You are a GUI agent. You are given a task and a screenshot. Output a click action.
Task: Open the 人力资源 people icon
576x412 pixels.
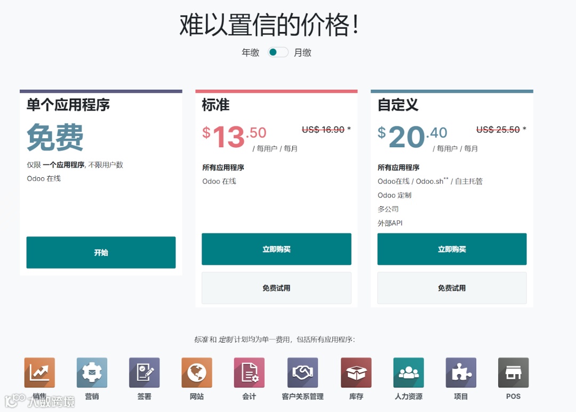coord(409,373)
